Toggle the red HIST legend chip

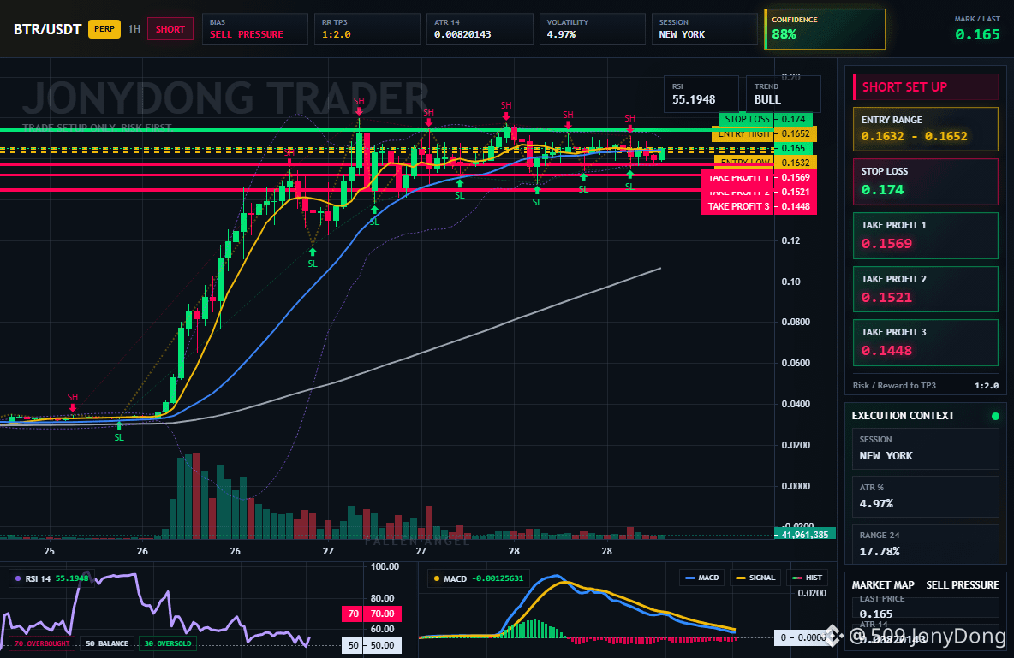[x=807, y=578]
